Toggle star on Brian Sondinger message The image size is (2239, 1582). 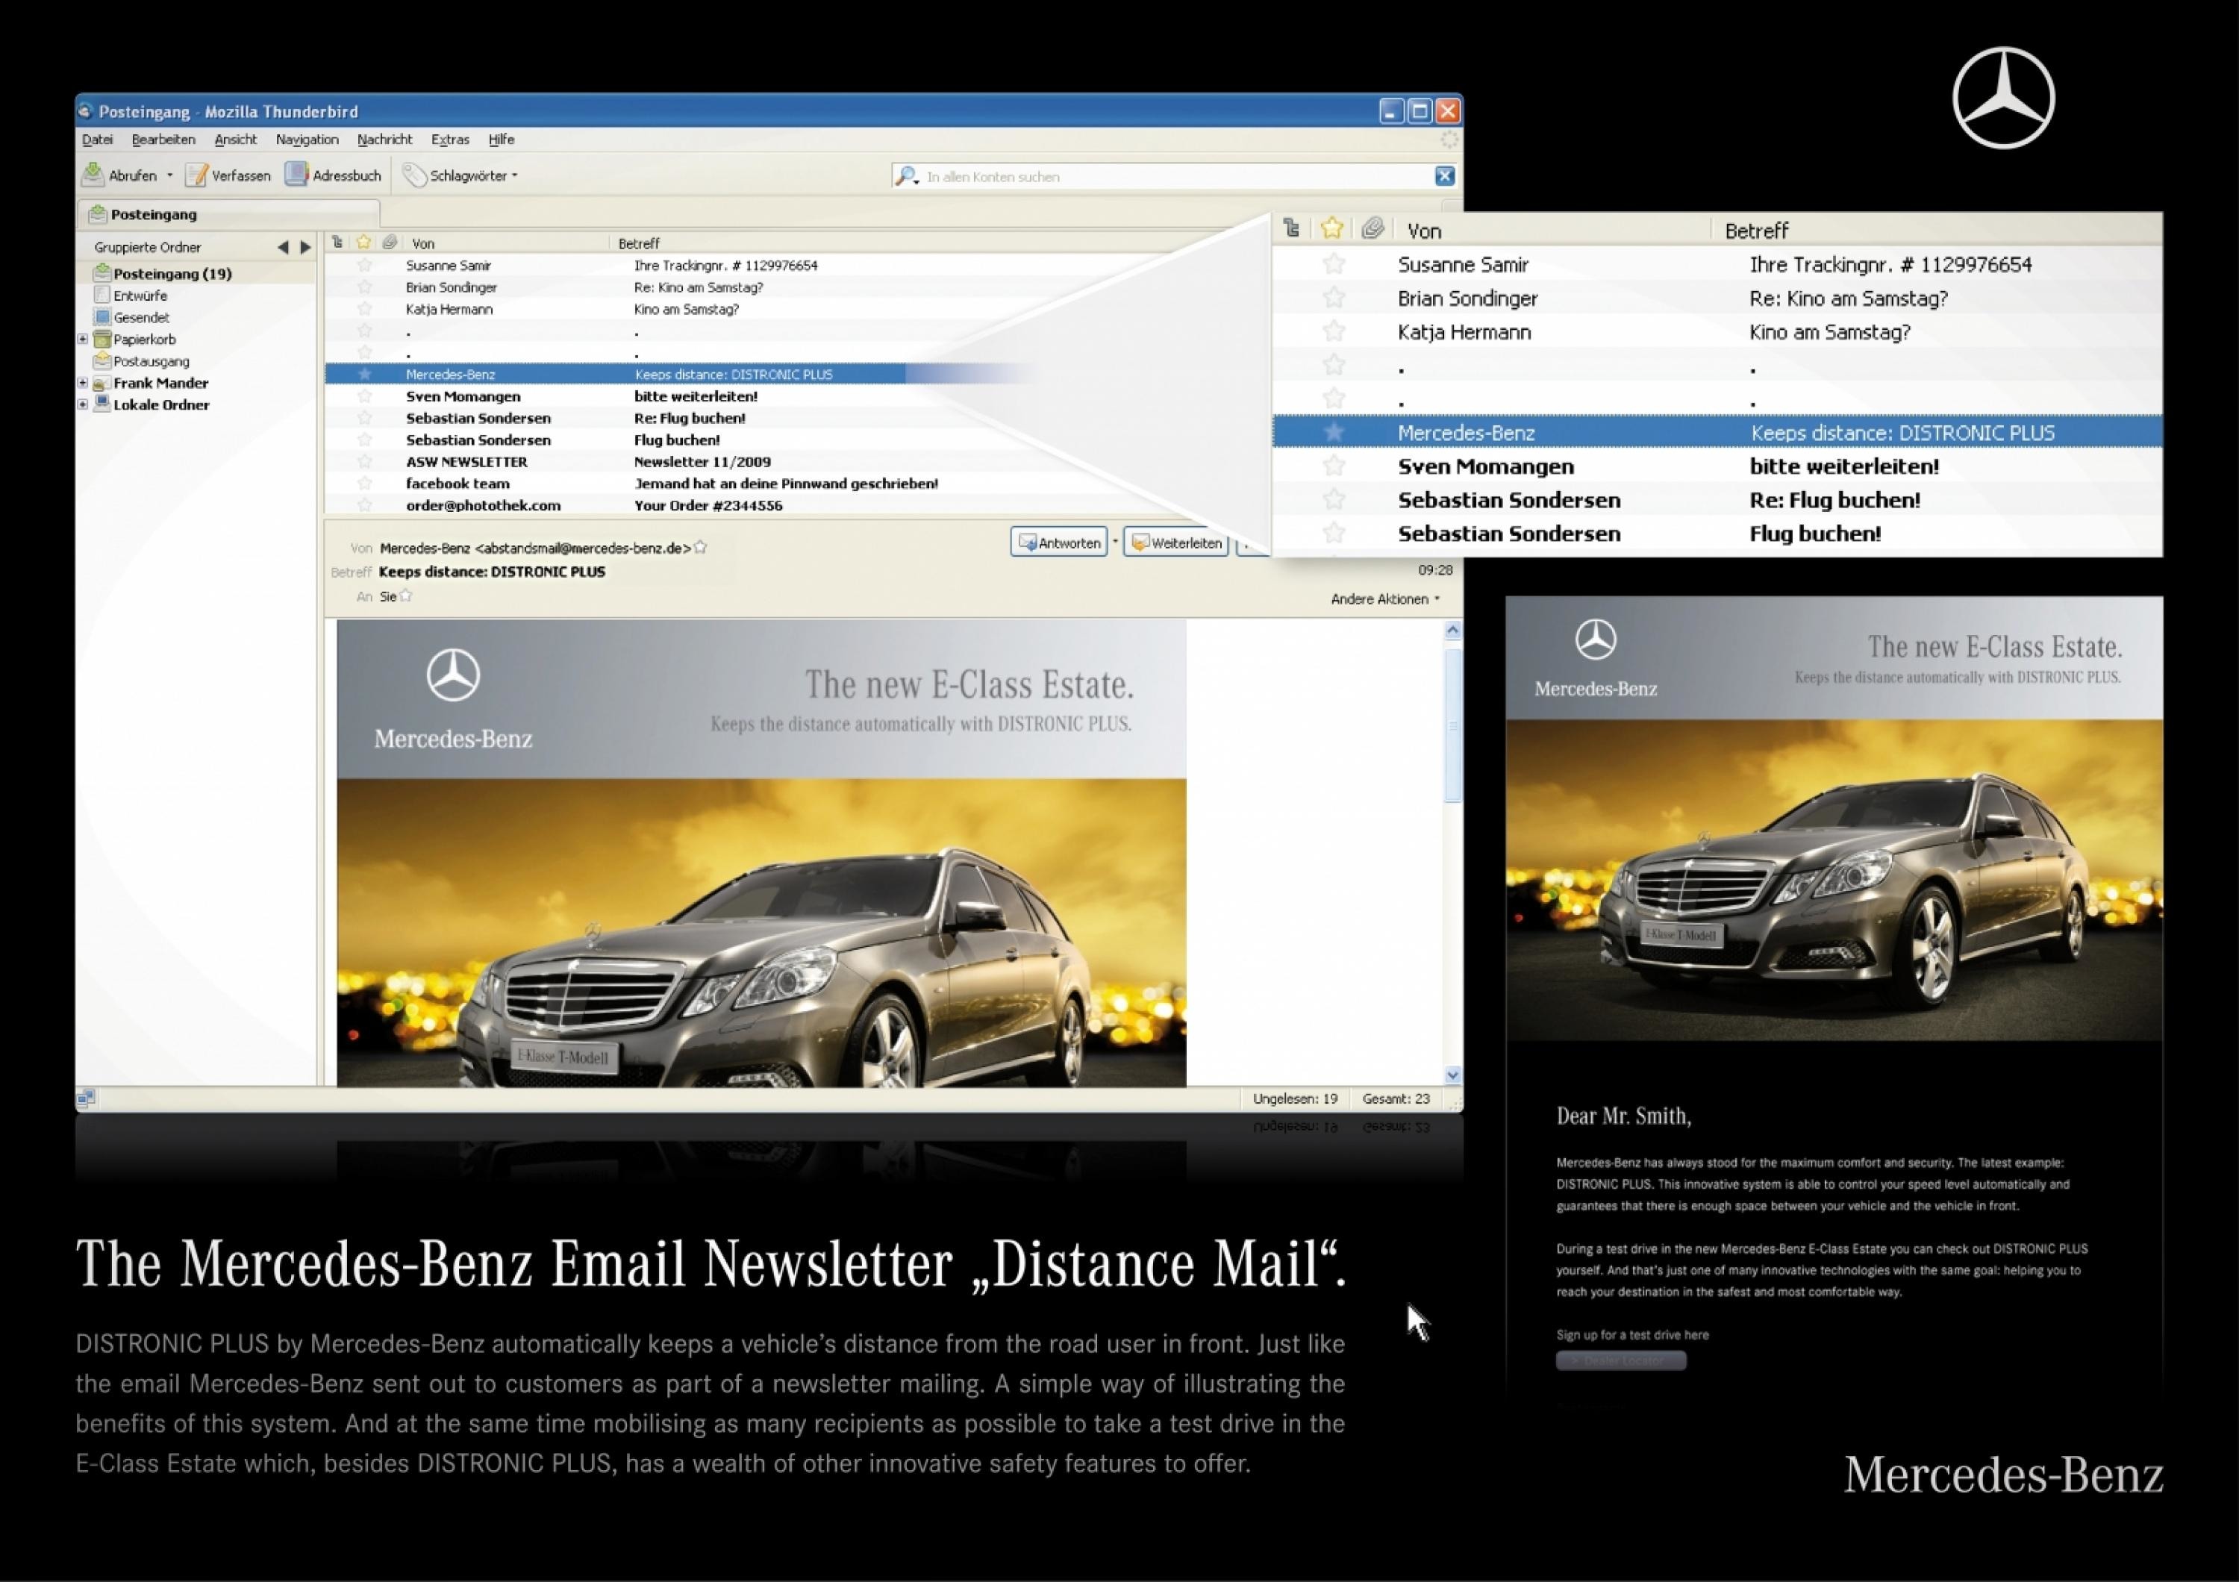[365, 287]
